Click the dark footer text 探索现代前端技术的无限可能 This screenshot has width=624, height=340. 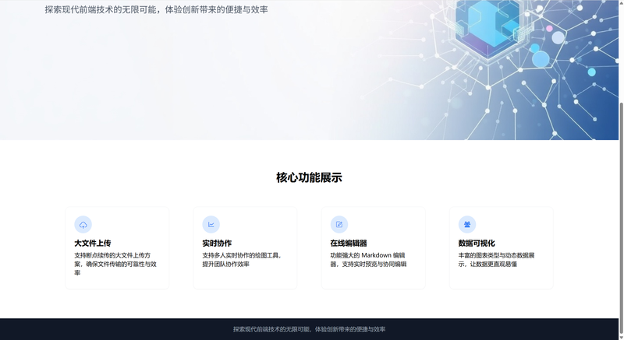point(309,329)
